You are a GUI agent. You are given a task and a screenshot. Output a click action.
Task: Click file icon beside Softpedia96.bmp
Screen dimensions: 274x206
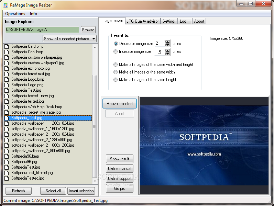click(x=7, y=156)
